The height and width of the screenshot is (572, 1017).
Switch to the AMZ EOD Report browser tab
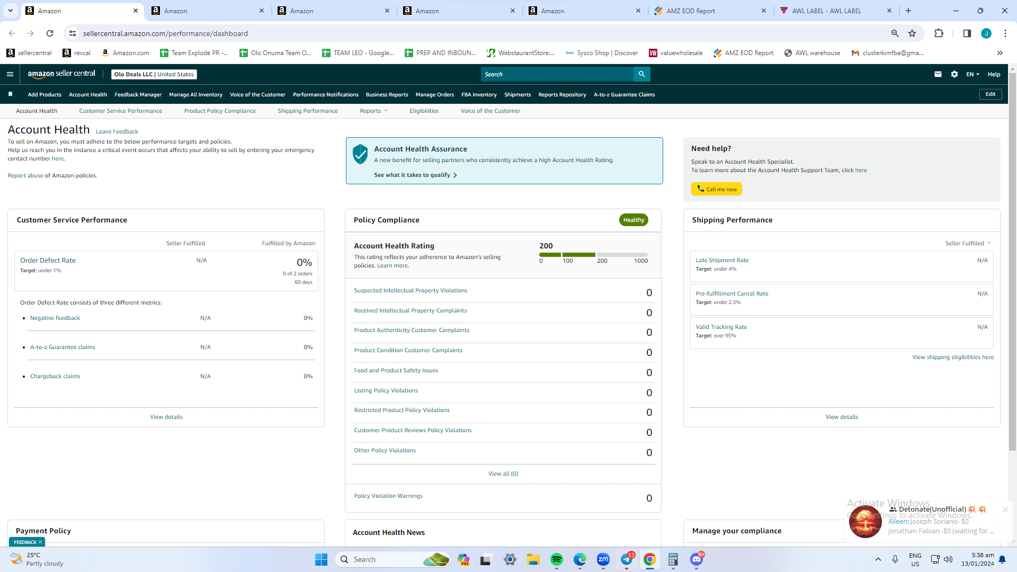coord(710,11)
